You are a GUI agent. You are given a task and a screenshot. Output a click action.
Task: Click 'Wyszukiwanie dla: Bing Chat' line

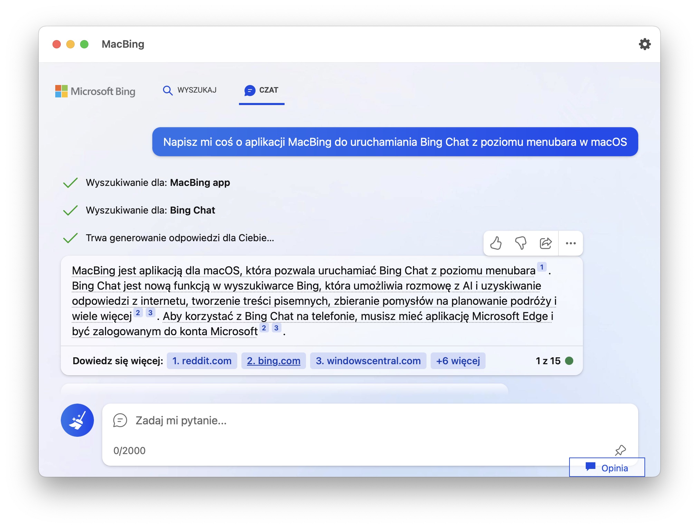point(150,210)
